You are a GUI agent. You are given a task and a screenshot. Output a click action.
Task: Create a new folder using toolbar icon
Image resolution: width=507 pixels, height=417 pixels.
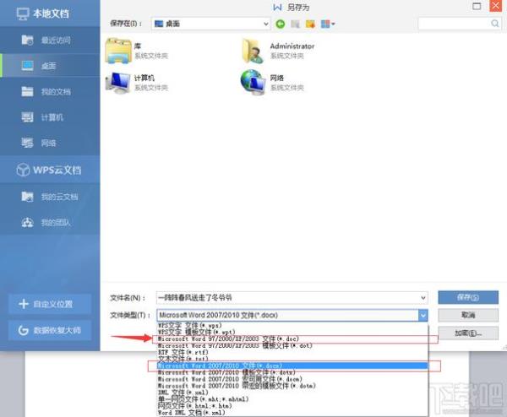click(x=308, y=24)
